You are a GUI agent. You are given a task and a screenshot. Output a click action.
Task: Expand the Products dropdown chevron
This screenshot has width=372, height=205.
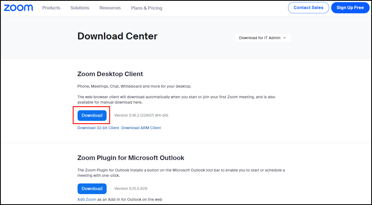(62, 8)
